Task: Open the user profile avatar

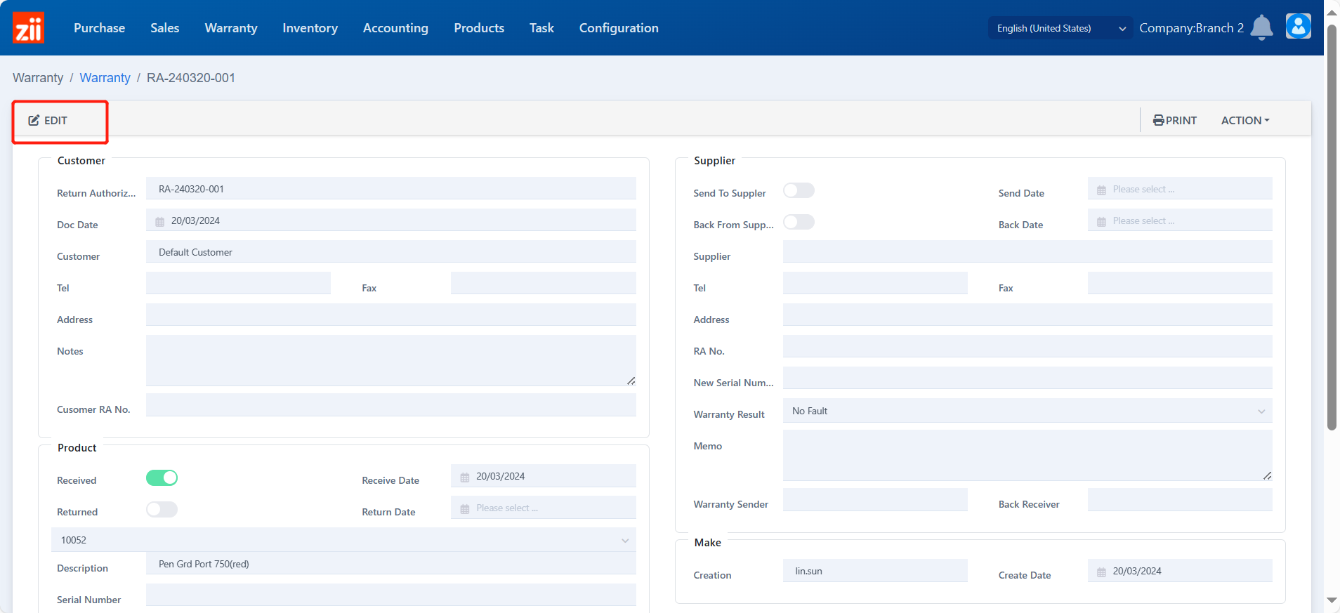Action: [1298, 27]
